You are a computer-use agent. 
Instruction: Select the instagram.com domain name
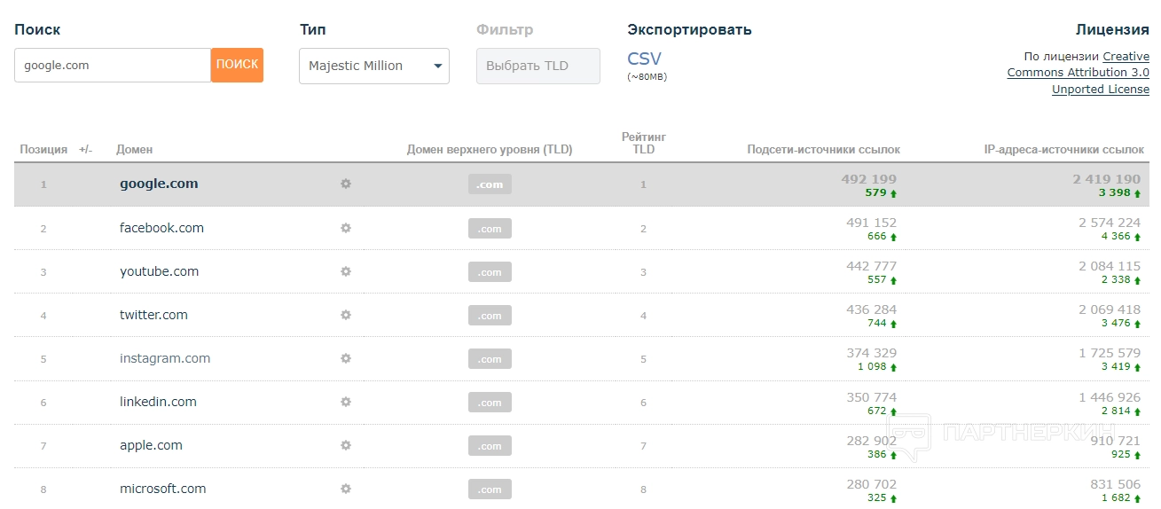point(165,358)
